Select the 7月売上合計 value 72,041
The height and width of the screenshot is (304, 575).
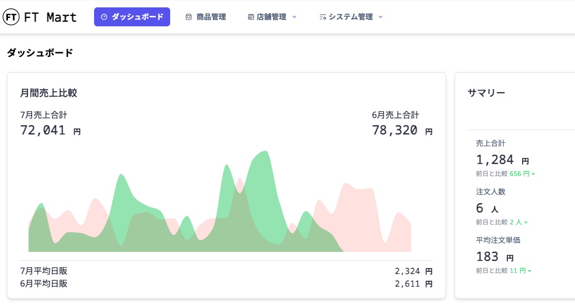(43, 130)
